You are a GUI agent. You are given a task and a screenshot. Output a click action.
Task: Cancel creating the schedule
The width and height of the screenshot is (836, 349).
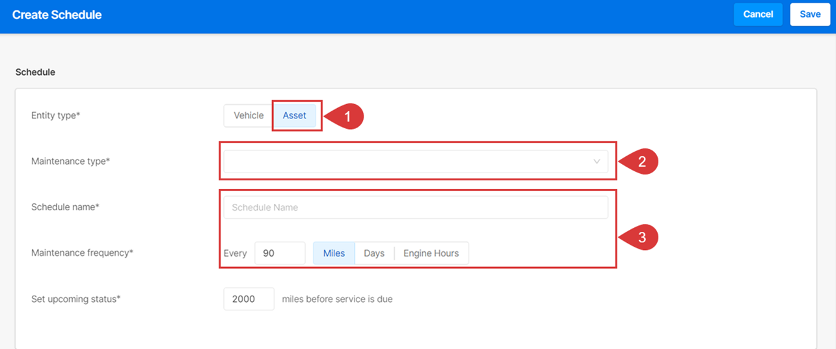(x=758, y=14)
